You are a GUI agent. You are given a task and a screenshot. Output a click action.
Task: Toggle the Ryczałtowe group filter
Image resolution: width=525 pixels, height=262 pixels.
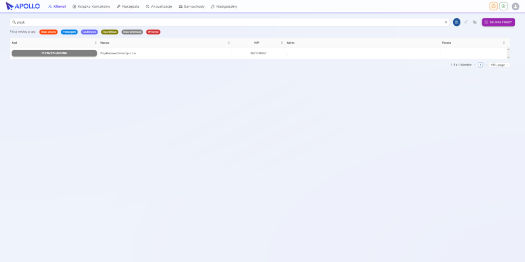click(x=110, y=32)
